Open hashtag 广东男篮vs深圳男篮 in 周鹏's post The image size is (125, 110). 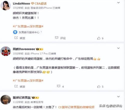(x=28, y=80)
